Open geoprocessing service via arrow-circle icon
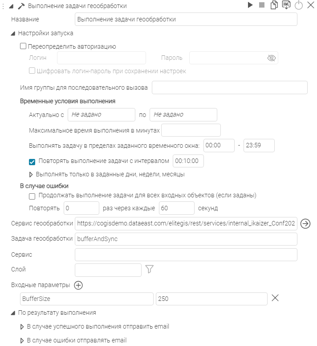This screenshot has height=346, width=317. [x=305, y=224]
